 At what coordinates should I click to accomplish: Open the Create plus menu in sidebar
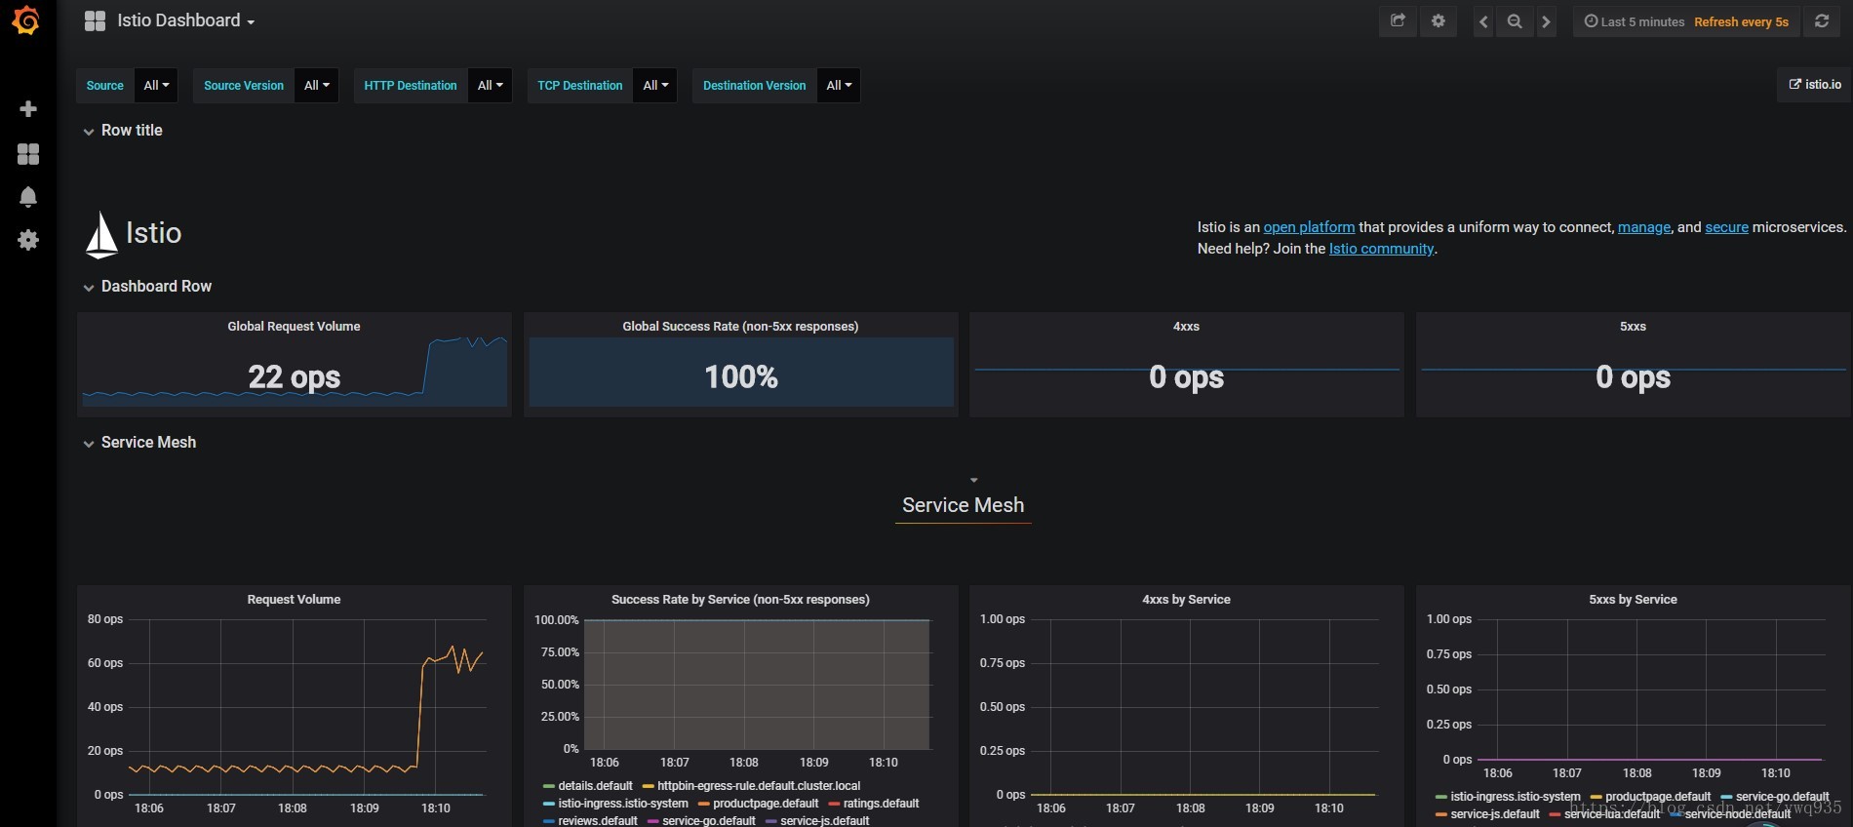(x=28, y=109)
